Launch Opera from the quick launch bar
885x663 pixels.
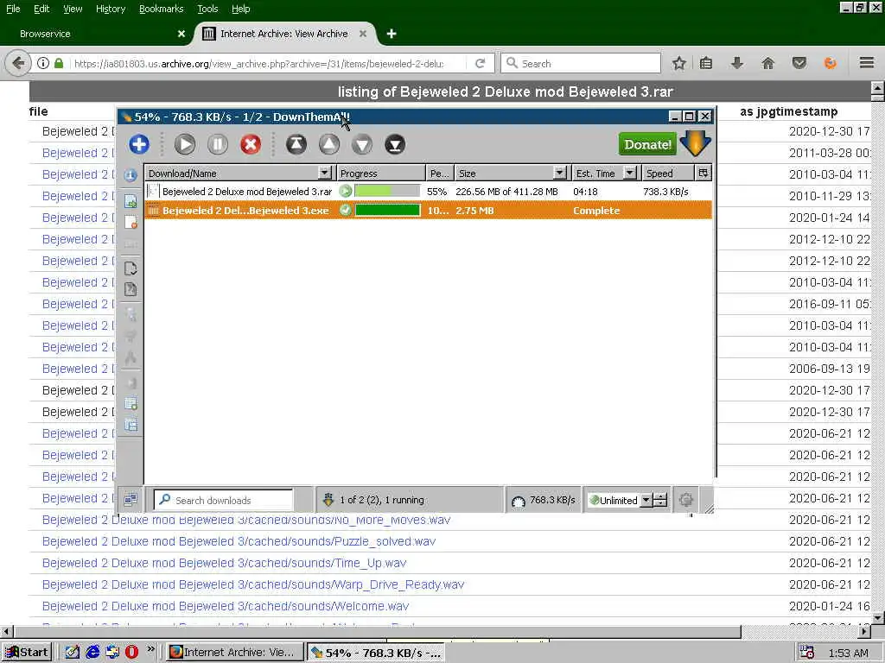(131, 652)
